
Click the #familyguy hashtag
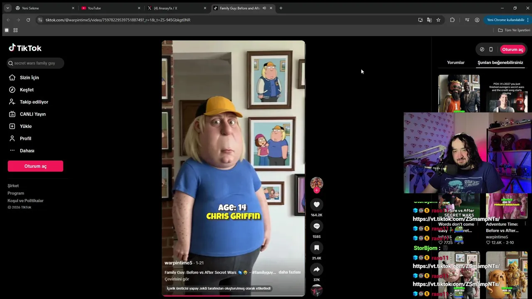click(264, 272)
